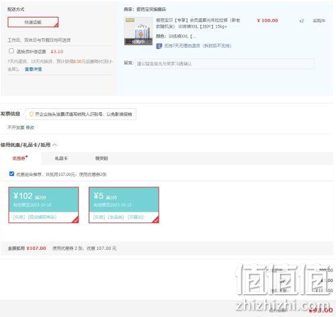Click 修改 next to 不开发票
Screen dimensions: 336x317
(x=30, y=128)
